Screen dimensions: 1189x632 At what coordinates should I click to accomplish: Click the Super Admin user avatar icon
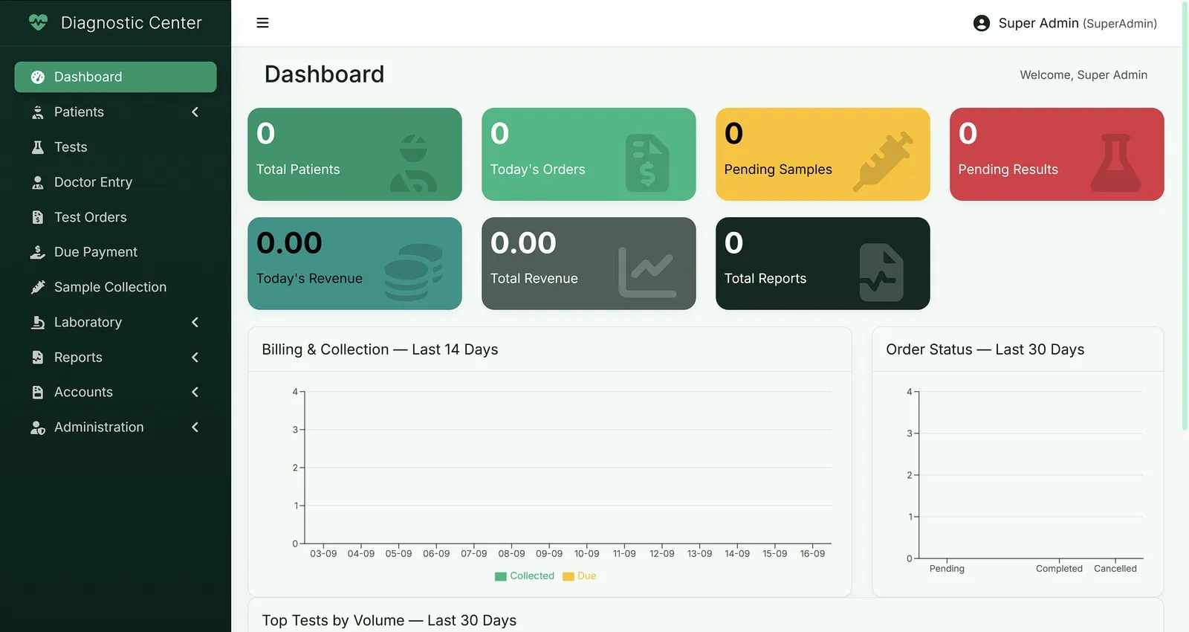point(981,23)
